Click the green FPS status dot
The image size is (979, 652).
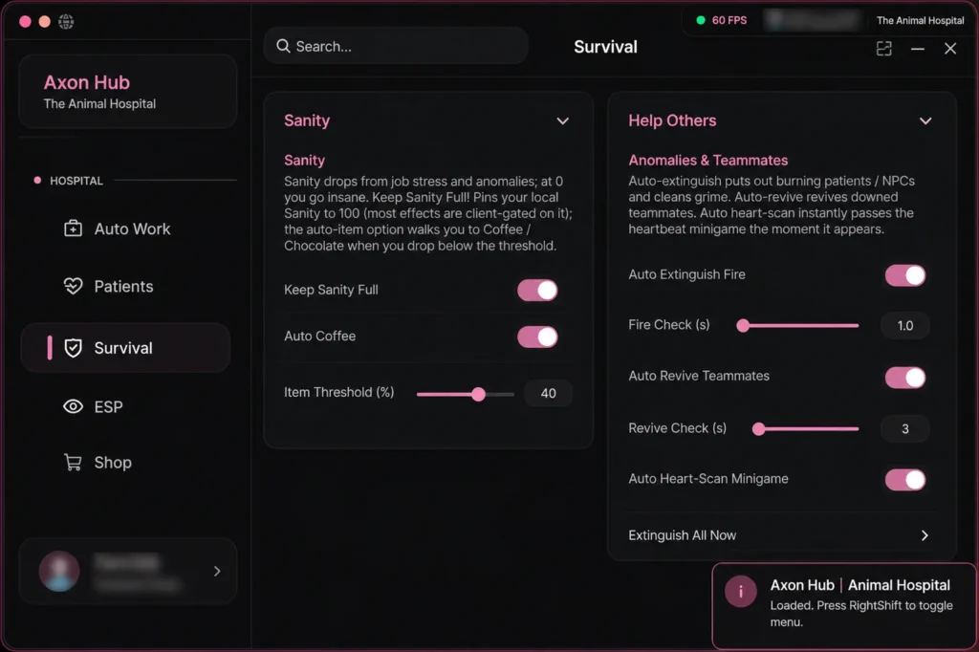point(701,21)
